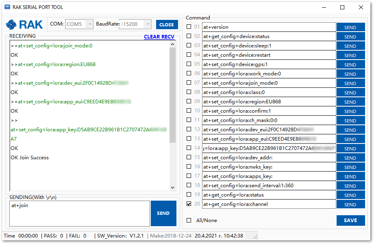Click the lora:work_mode:0 command field

269,74
